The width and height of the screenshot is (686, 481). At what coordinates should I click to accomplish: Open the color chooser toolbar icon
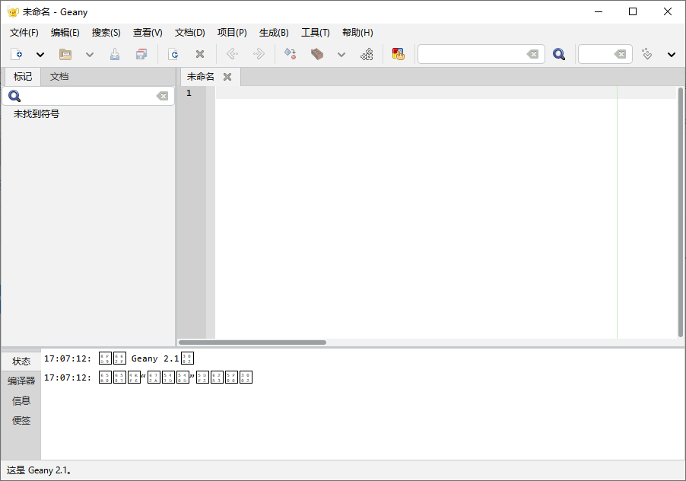(399, 54)
